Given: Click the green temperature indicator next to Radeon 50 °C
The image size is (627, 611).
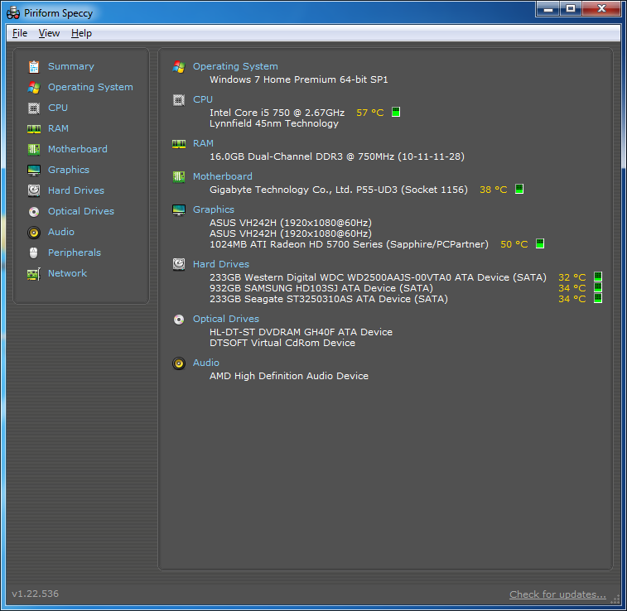Looking at the screenshot, I should 540,243.
